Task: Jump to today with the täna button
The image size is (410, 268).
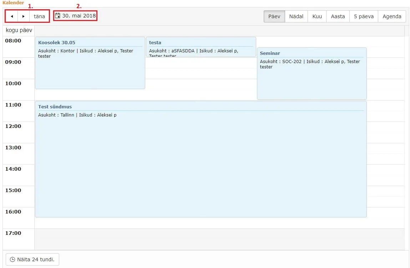Action: pos(39,16)
